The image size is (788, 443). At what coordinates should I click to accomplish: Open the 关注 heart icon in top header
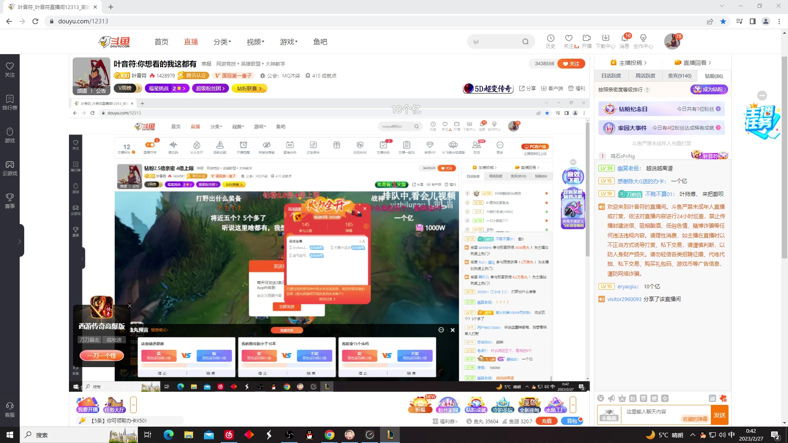click(568, 41)
